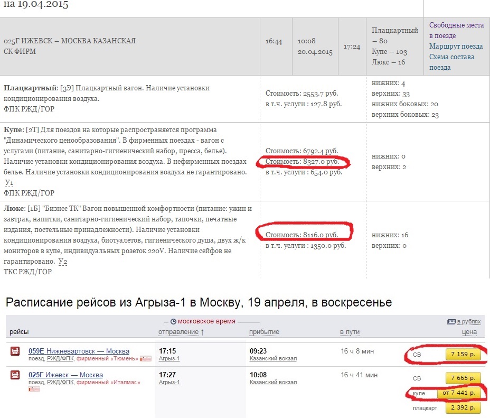Click the 2 392 р. плацкарт button

(463, 407)
